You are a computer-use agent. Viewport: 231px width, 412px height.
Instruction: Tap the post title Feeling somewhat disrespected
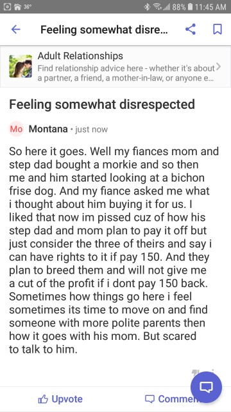coord(102,104)
